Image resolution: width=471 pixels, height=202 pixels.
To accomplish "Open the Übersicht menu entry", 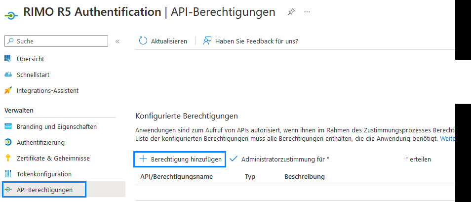I will [30, 59].
